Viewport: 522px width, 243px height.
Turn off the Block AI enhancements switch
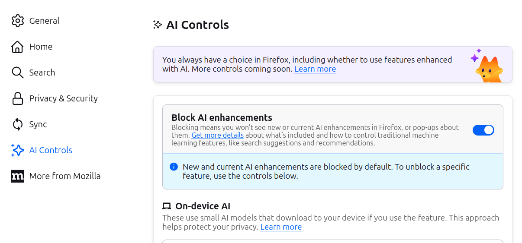[483, 130]
